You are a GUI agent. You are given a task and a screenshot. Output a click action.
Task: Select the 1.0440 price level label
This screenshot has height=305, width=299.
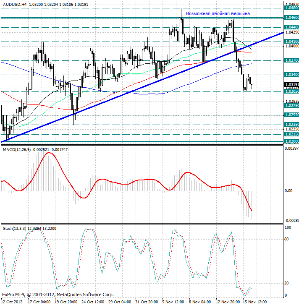[291, 27]
